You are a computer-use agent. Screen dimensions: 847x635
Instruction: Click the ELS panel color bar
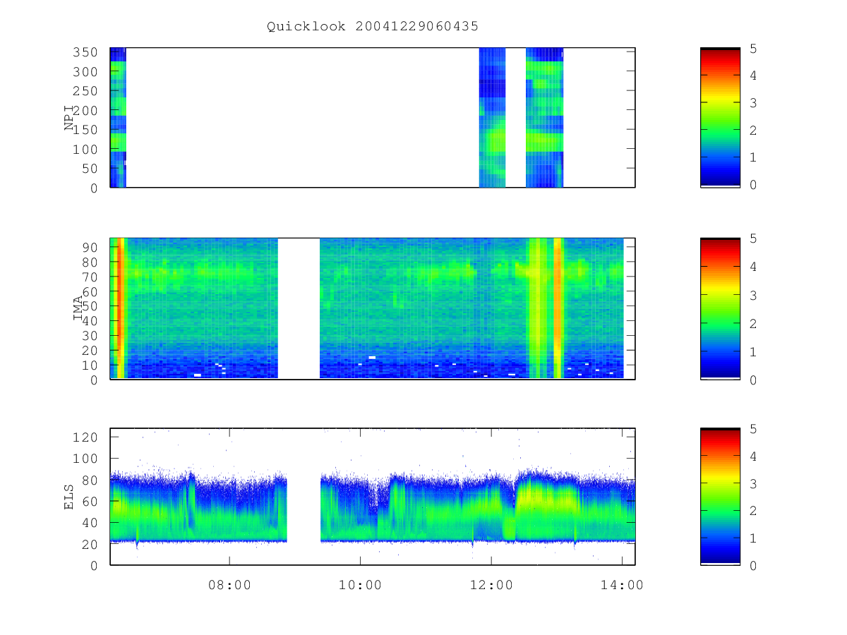(x=720, y=497)
